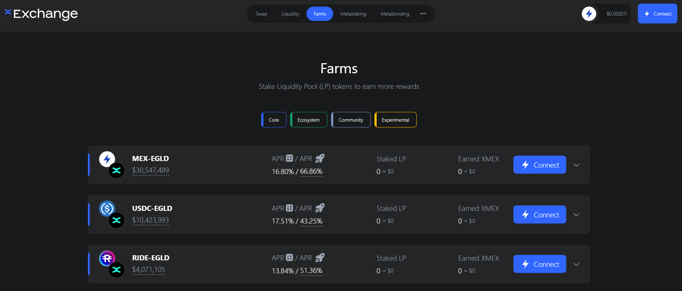Connect wallet on the MEX-EGLD farm
The image size is (682, 291).
540,165
